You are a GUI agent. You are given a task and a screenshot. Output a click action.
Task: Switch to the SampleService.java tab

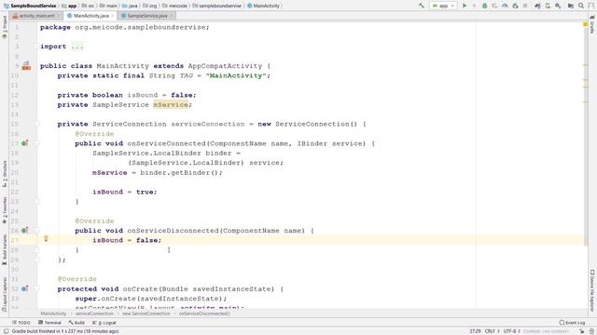click(x=146, y=16)
